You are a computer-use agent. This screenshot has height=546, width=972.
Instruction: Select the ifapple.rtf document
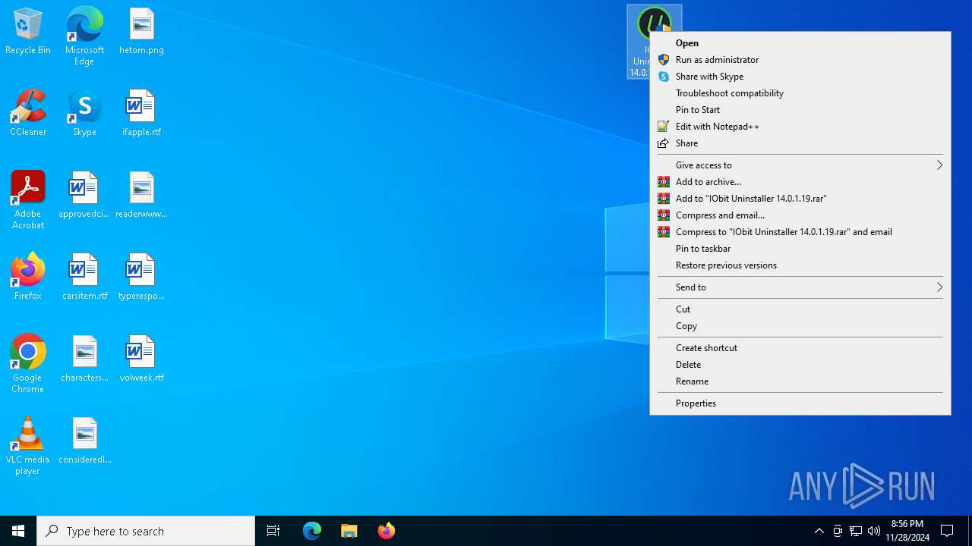[x=141, y=114]
